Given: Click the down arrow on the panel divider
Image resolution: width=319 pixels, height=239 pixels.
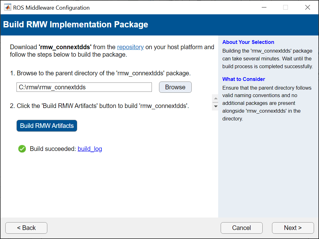Looking at the screenshot, I should coord(215,106).
